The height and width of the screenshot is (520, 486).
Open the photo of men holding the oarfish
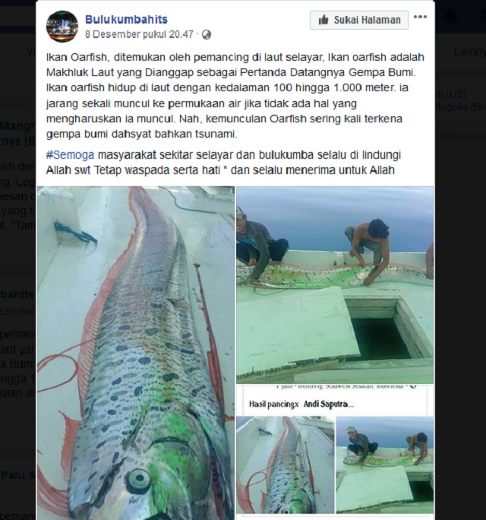click(335, 285)
